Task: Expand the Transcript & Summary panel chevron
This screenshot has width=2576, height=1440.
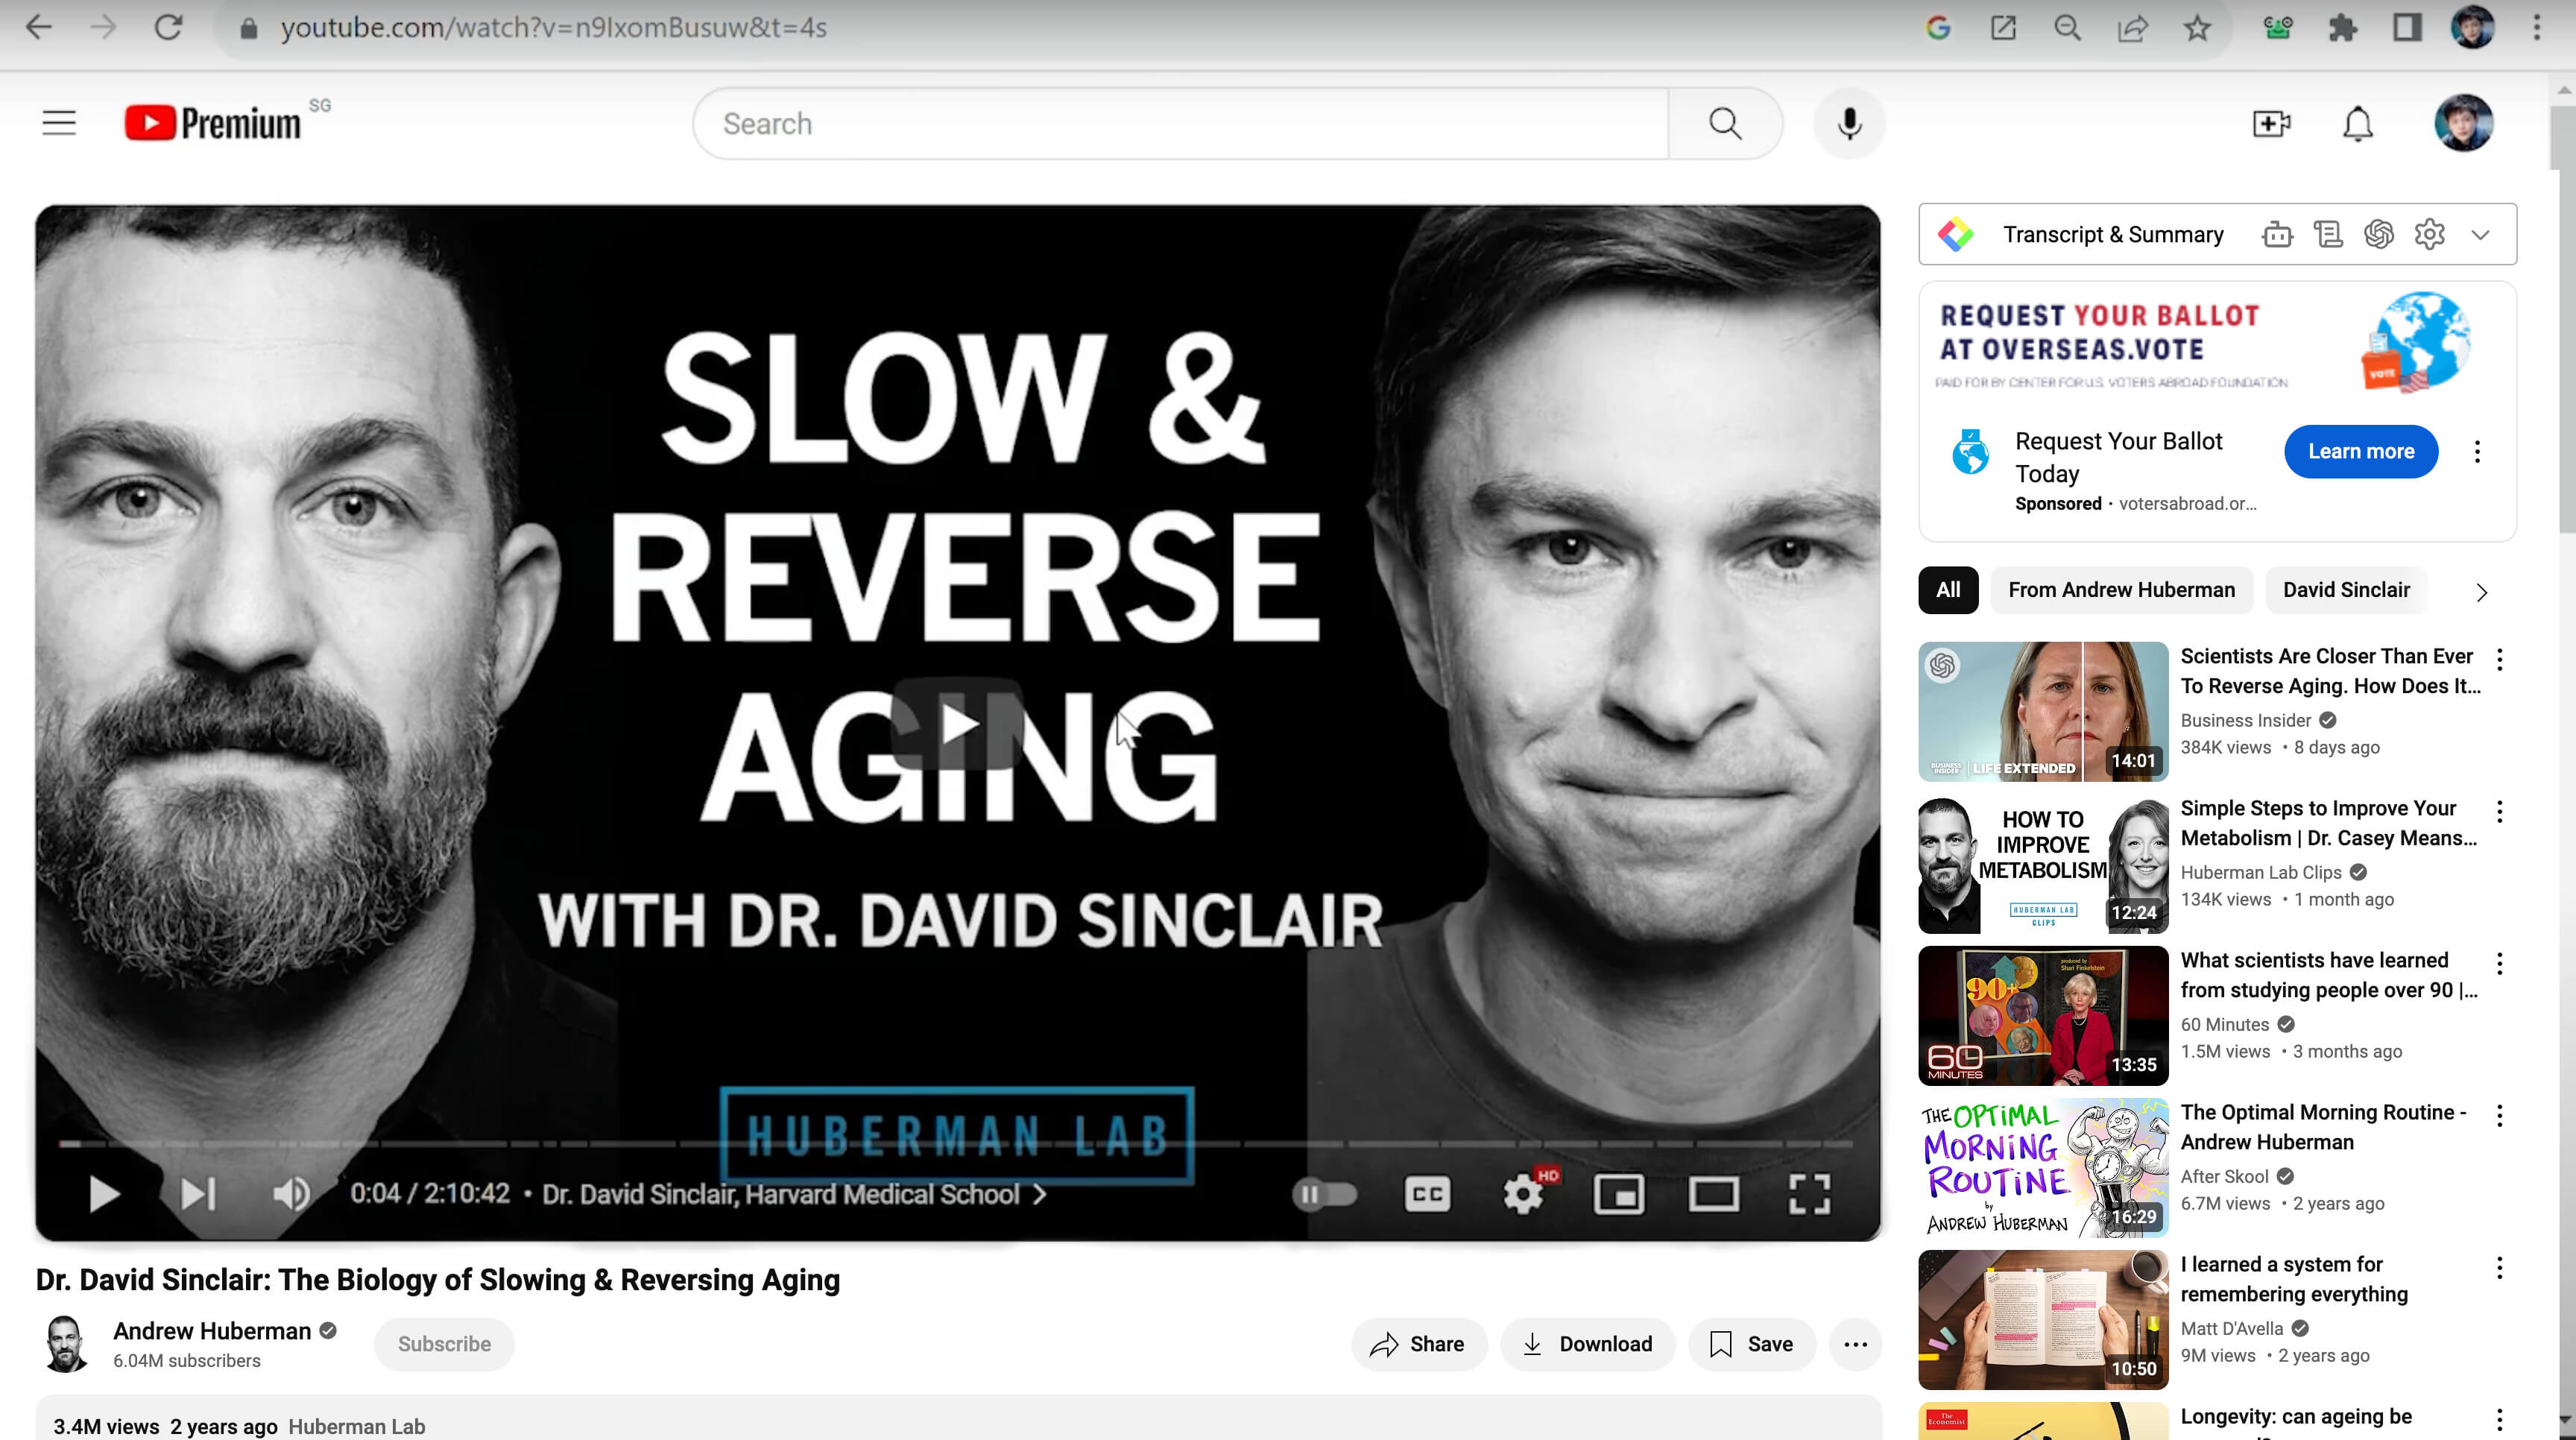Action: click(2480, 235)
